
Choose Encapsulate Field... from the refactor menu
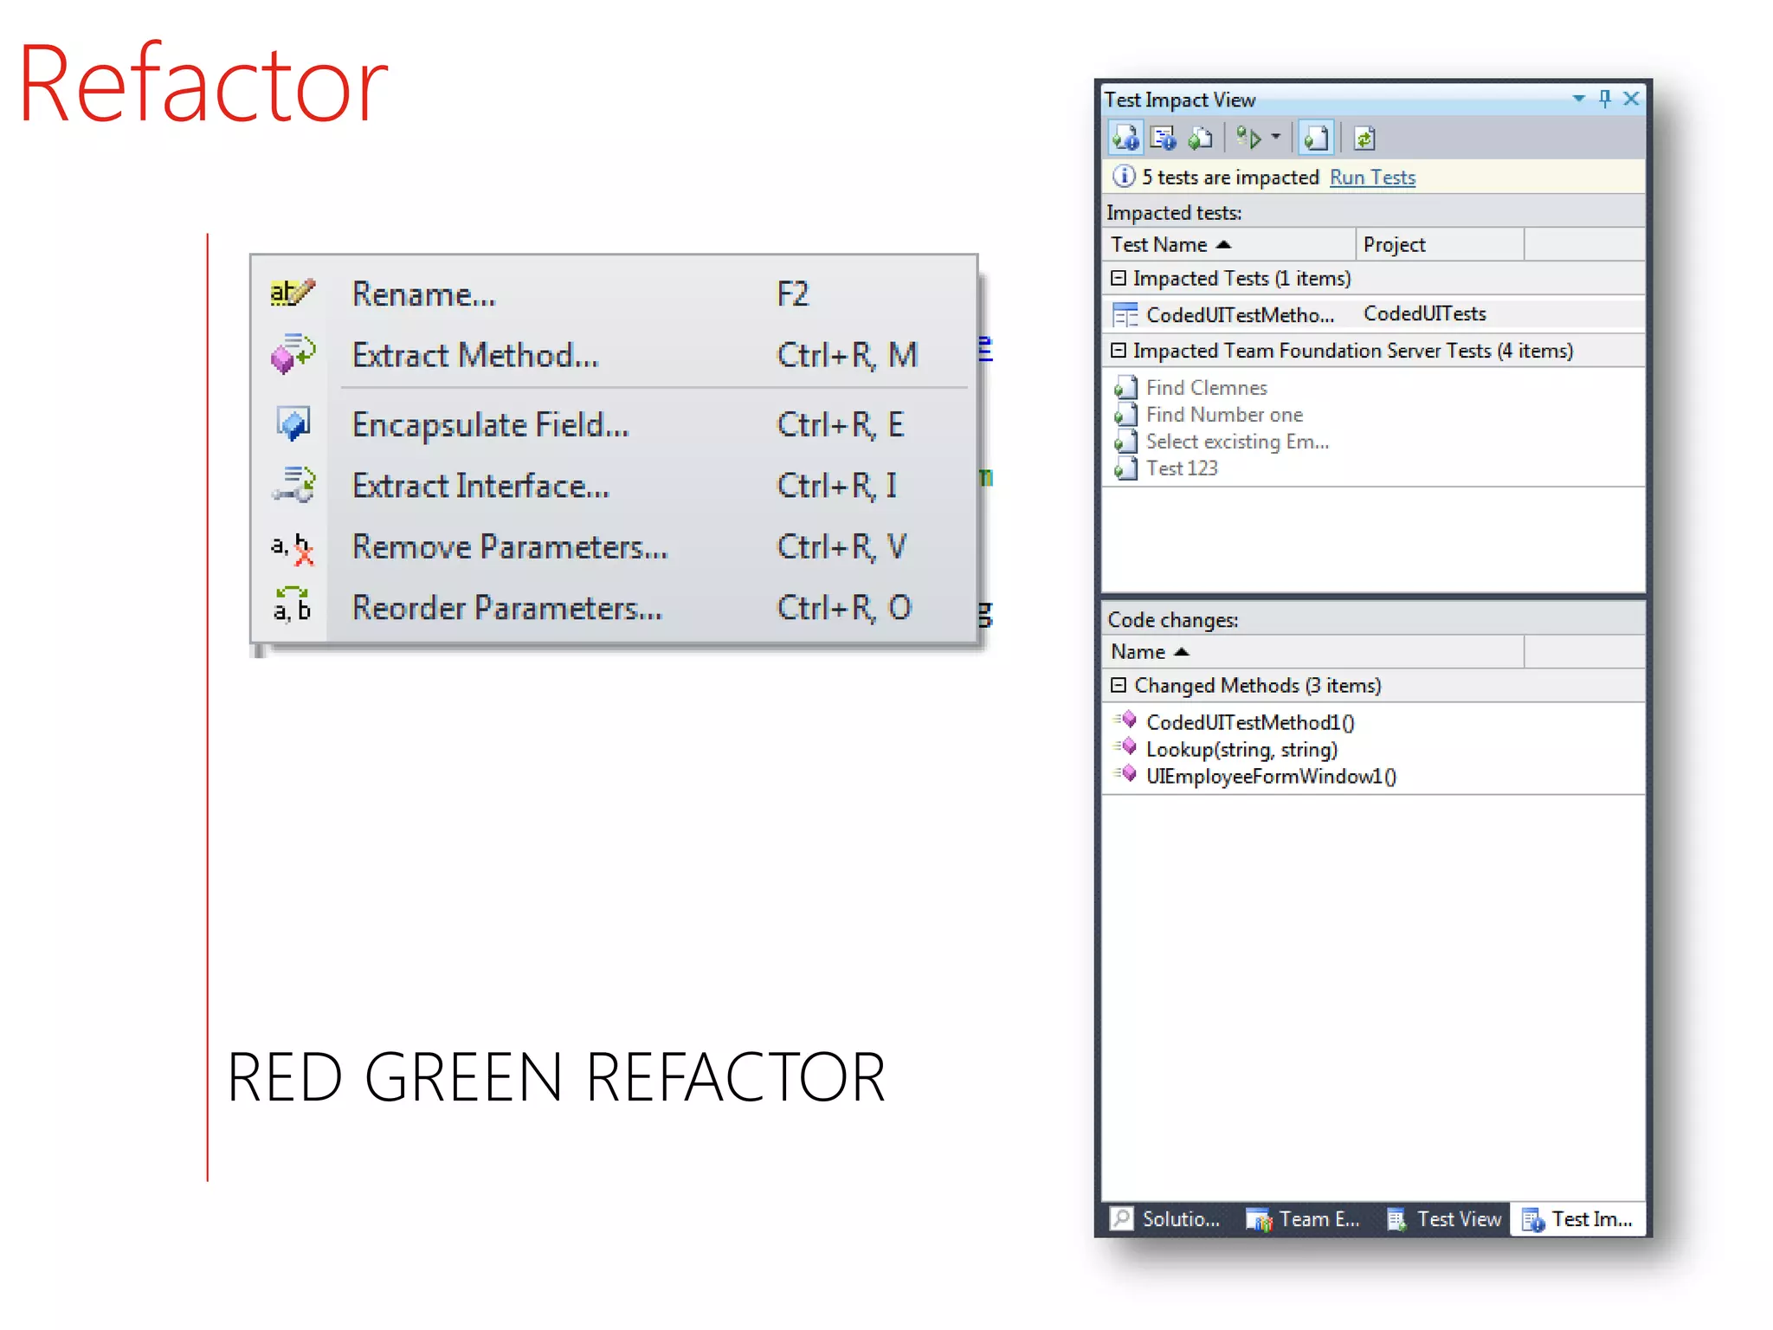coord(615,425)
